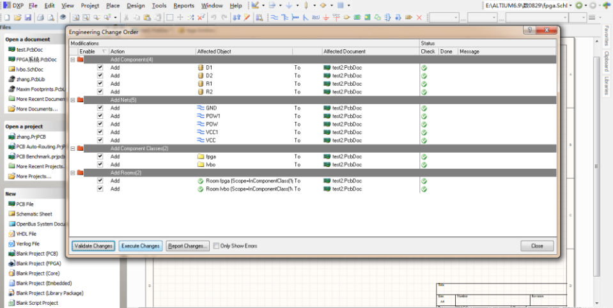Open the File menu

coord(33,6)
